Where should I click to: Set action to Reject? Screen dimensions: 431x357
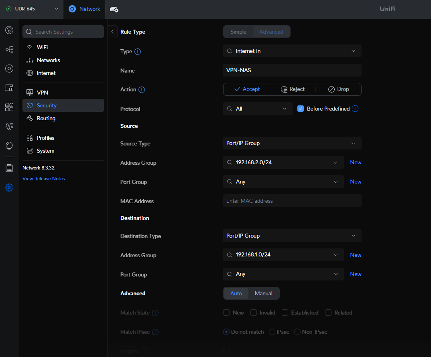(293, 89)
